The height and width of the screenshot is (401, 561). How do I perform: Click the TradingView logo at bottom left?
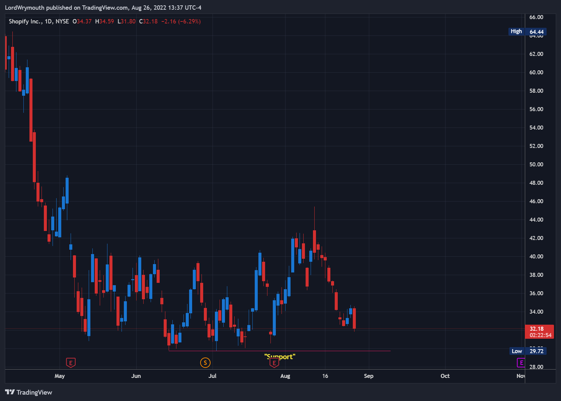click(x=29, y=392)
